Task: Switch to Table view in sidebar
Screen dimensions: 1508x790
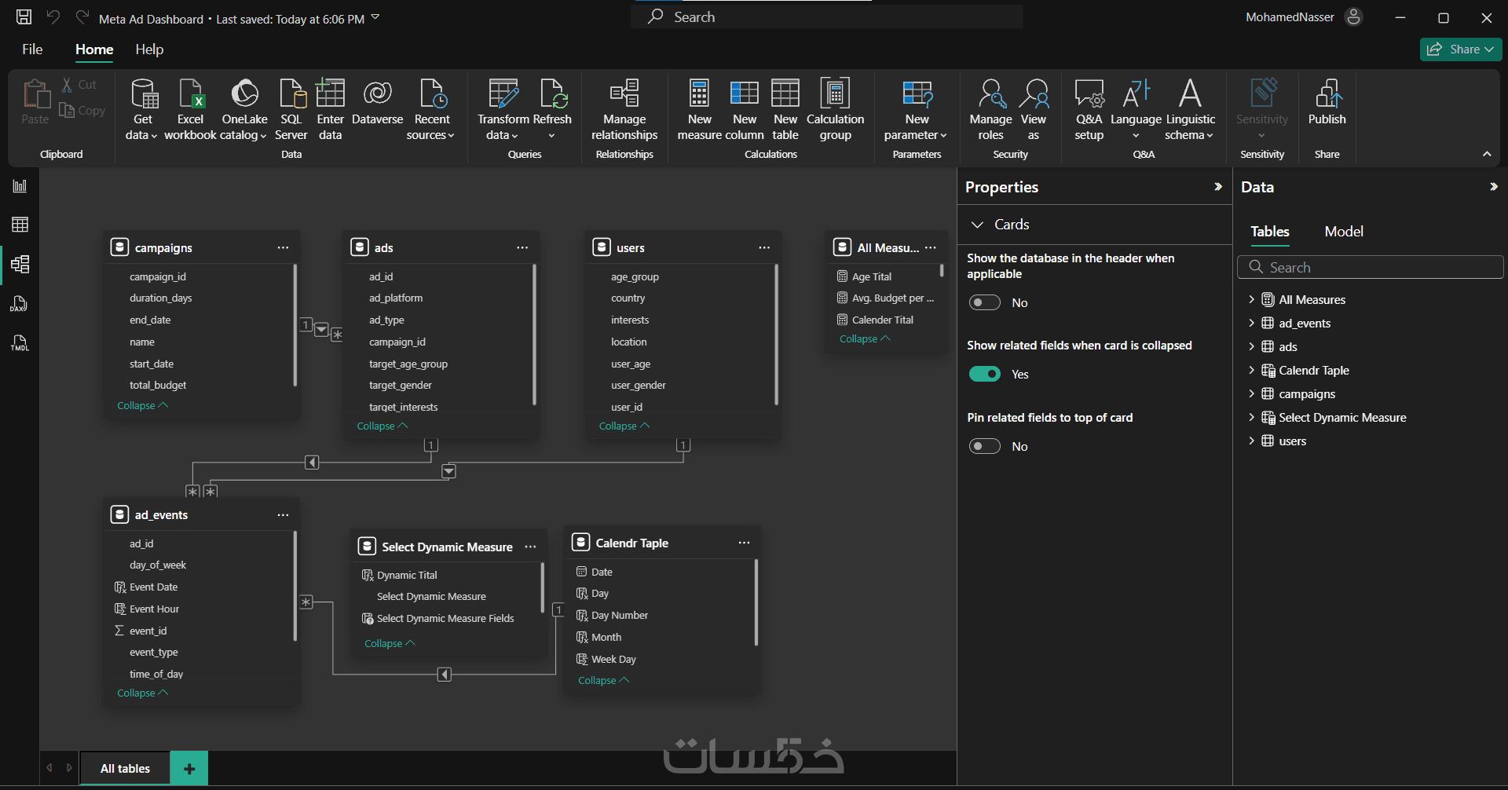Action: tap(20, 225)
